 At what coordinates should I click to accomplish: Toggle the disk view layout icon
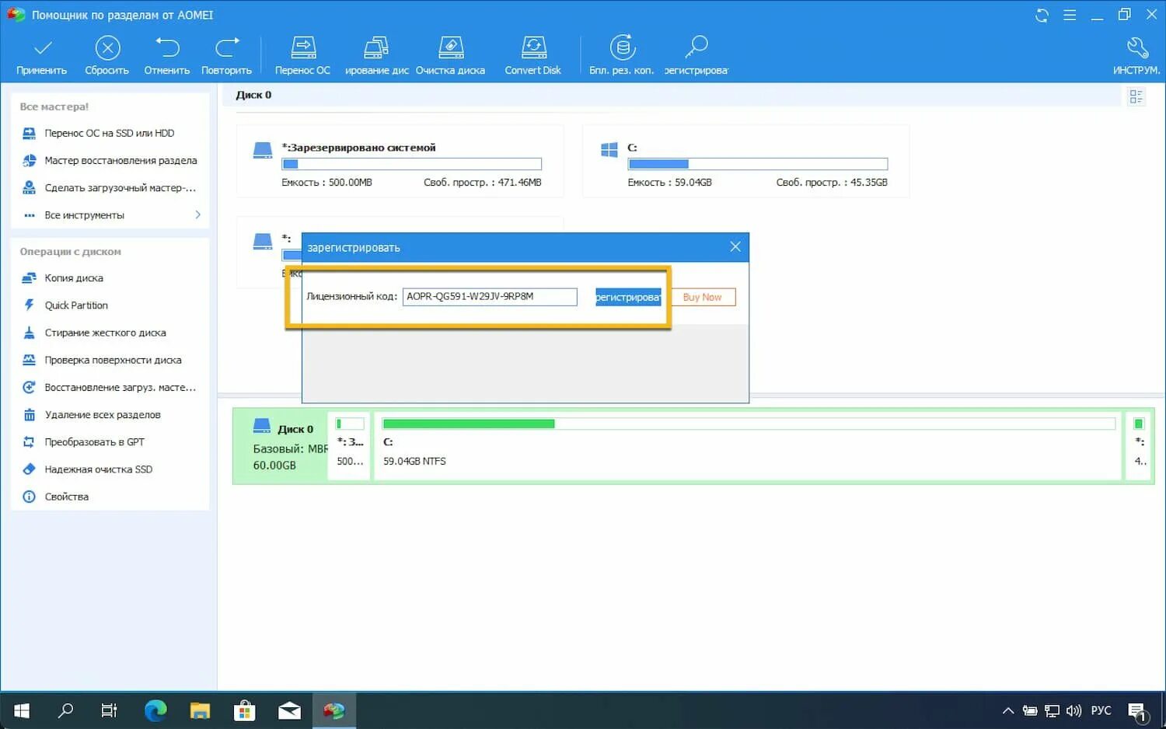coord(1136,96)
